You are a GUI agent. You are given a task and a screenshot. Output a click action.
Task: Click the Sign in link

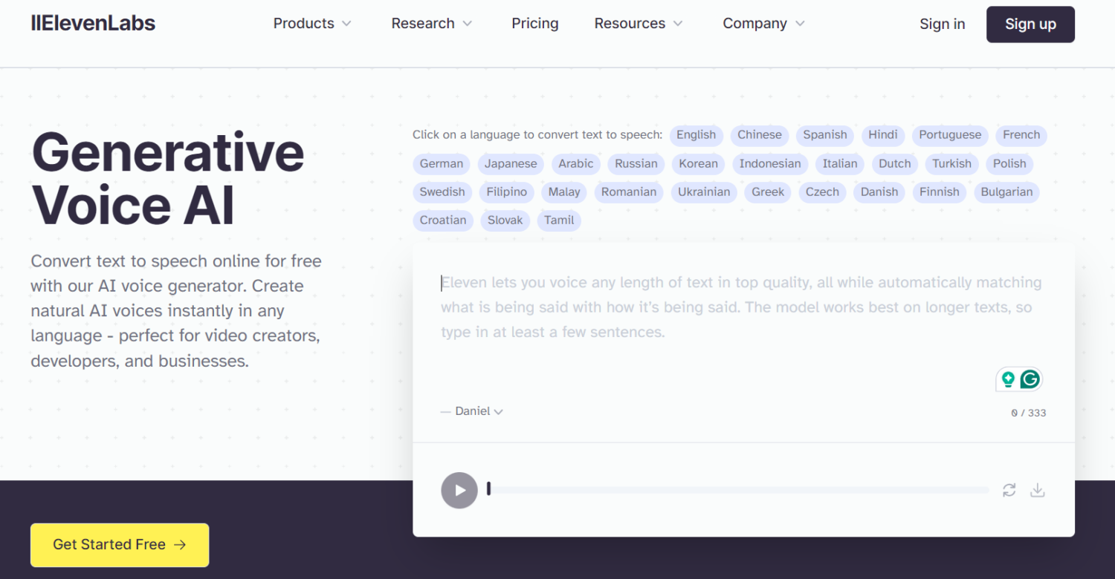(942, 24)
